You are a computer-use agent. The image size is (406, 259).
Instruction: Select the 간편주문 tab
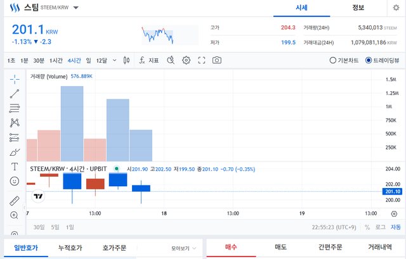(x=330, y=247)
